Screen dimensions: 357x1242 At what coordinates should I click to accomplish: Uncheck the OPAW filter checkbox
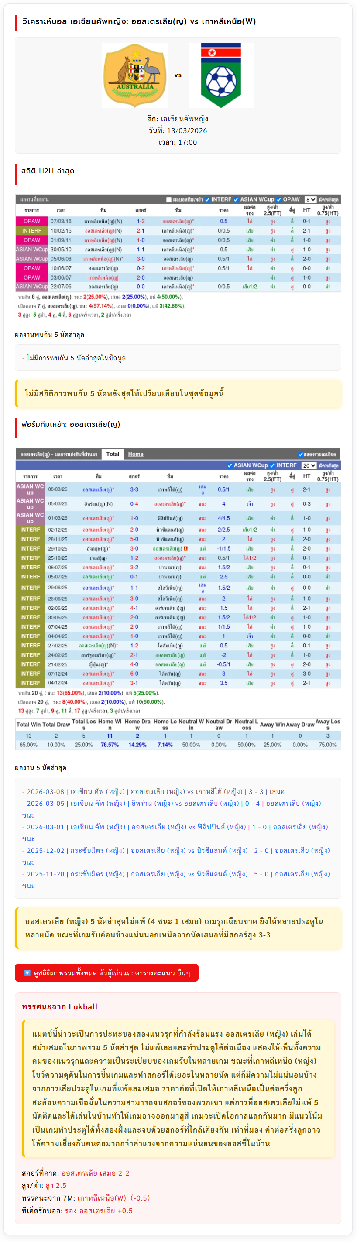click(x=279, y=200)
